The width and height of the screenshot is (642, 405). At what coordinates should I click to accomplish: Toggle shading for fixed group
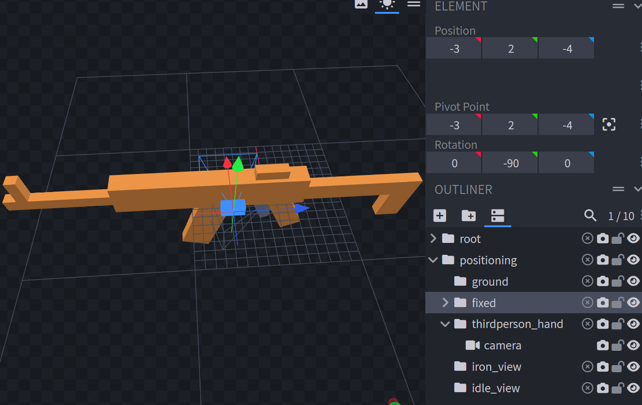(603, 302)
